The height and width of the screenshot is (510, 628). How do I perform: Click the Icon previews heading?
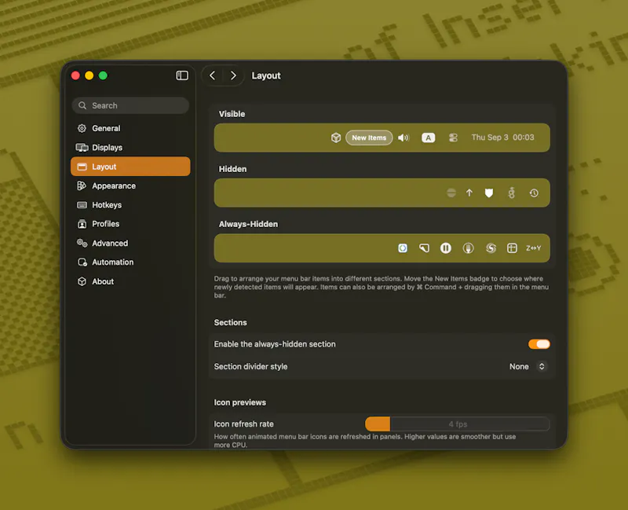[x=240, y=402]
